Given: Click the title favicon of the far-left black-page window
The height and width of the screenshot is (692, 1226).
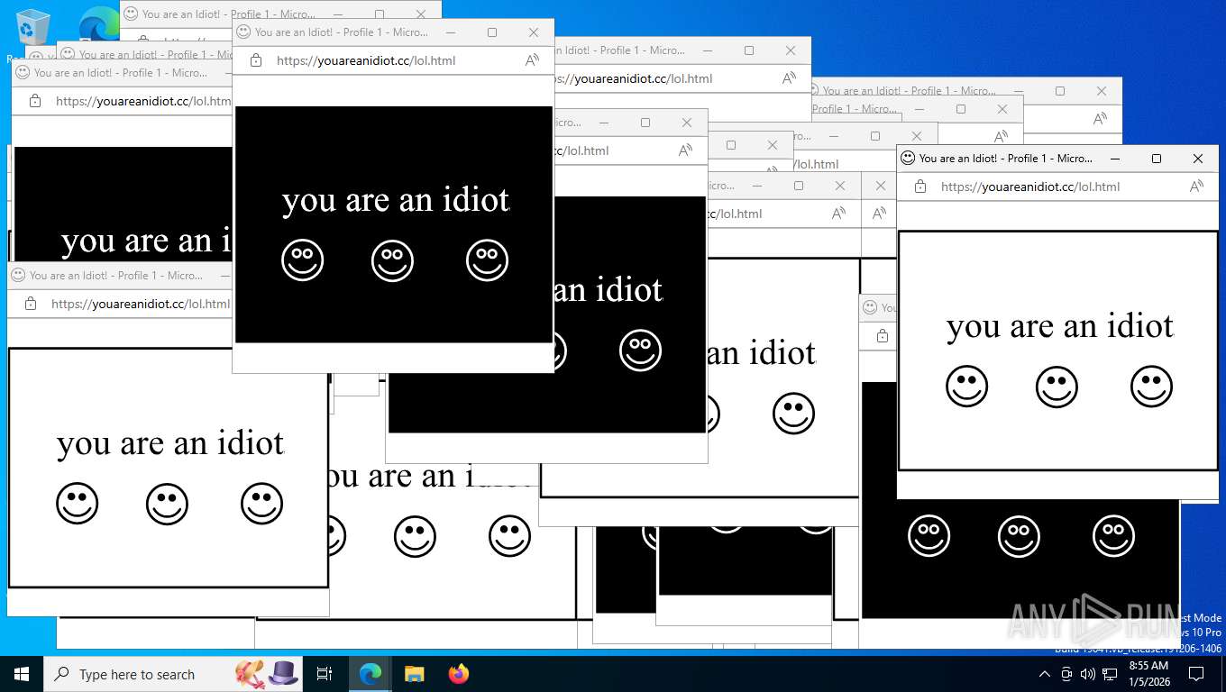Looking at the screenshot, I should (x=23, y=72).
